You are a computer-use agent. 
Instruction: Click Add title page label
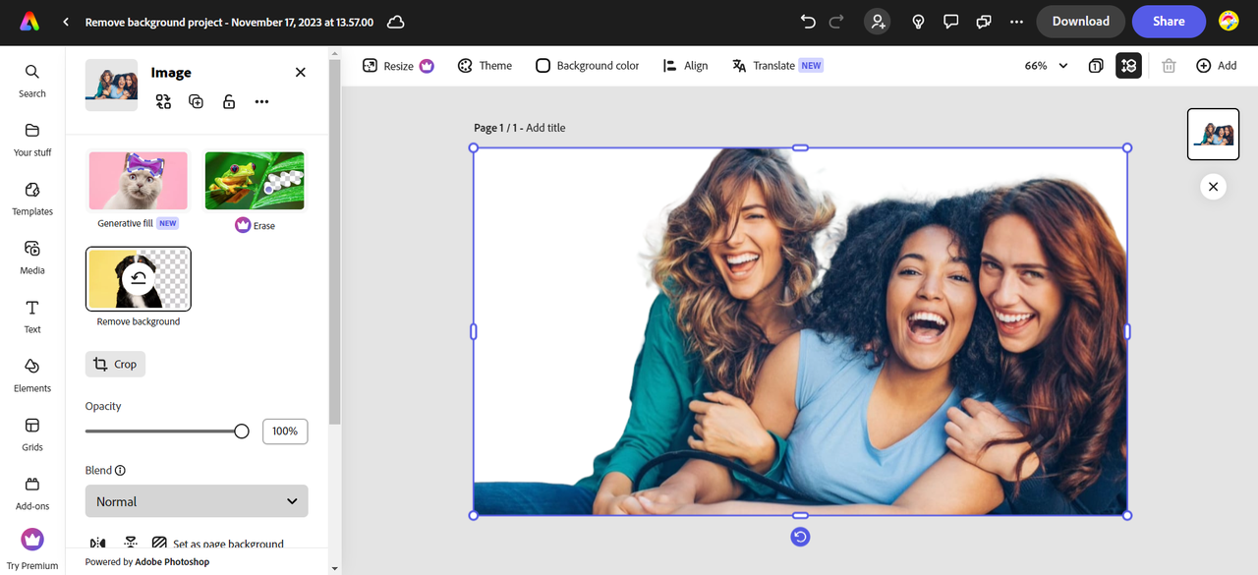(545, 128)
